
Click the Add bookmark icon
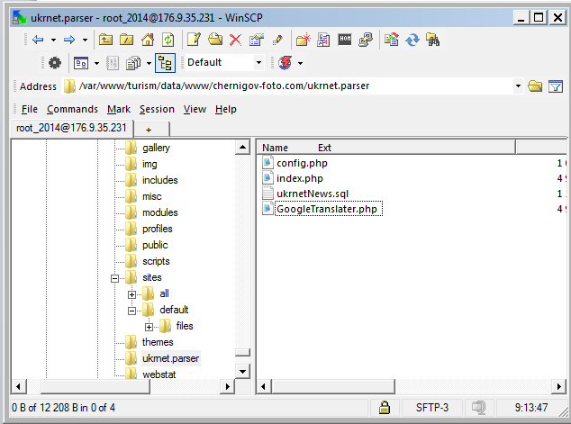(x=323, y=40)
